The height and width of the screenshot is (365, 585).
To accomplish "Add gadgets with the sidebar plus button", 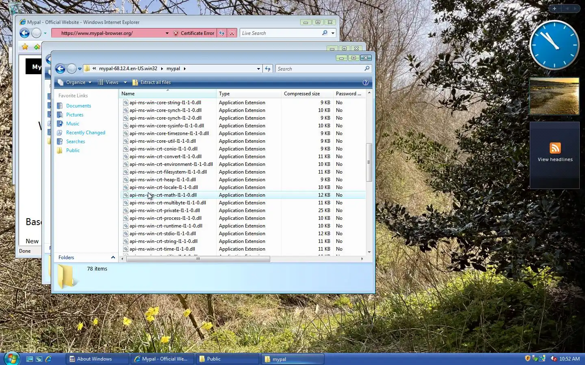I will (554, 8).
